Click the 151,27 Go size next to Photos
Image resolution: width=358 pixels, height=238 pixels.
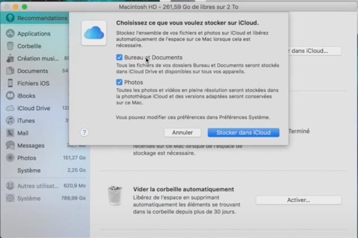74,158
